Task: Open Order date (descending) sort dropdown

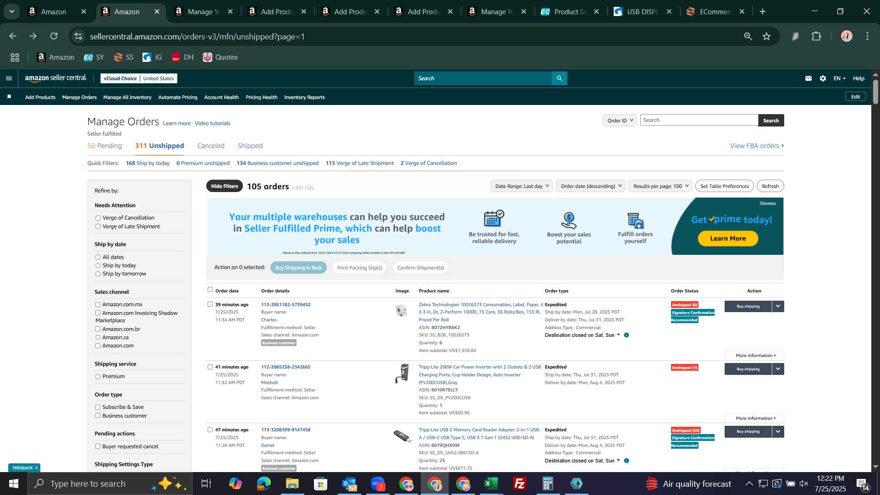Action: coord(591,186)
